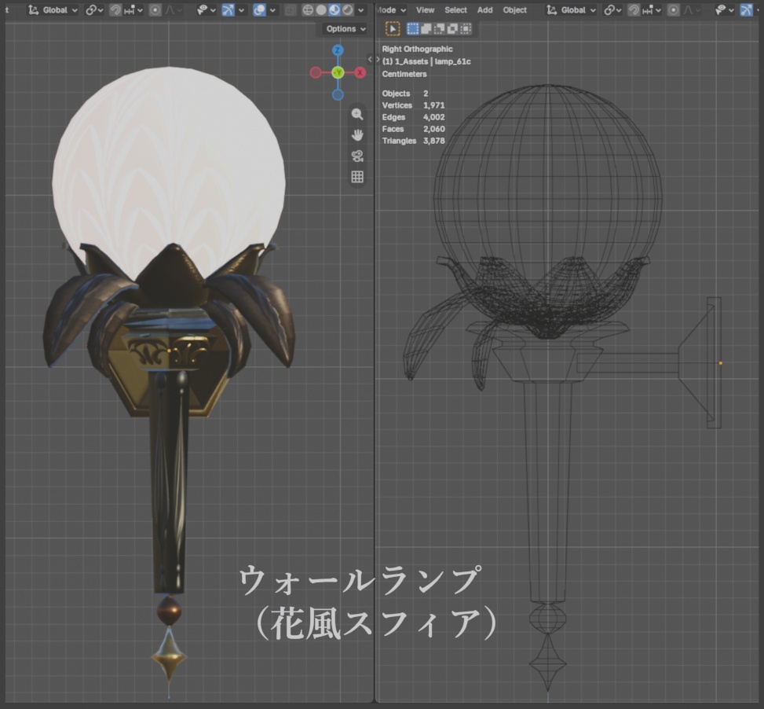The image size is (764, 709).
Task: Switch left viewport to Wireframe shading
Action: tap(308, 9)
